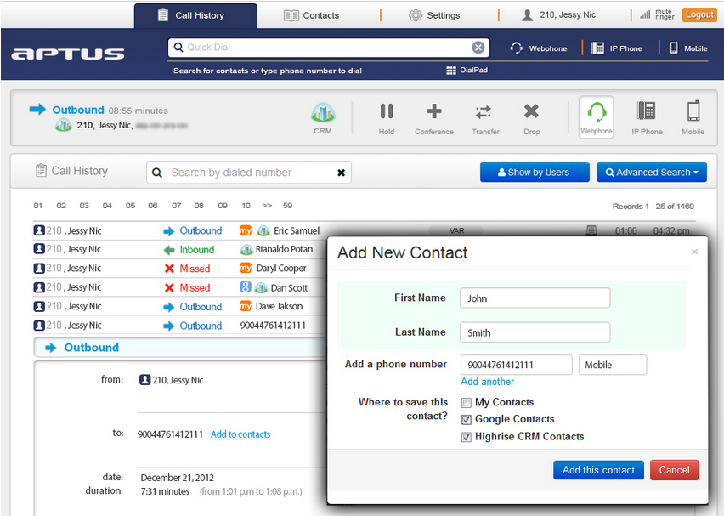Open CRM for current call
This screenshot has width=724, height=516.
point(323,118)
